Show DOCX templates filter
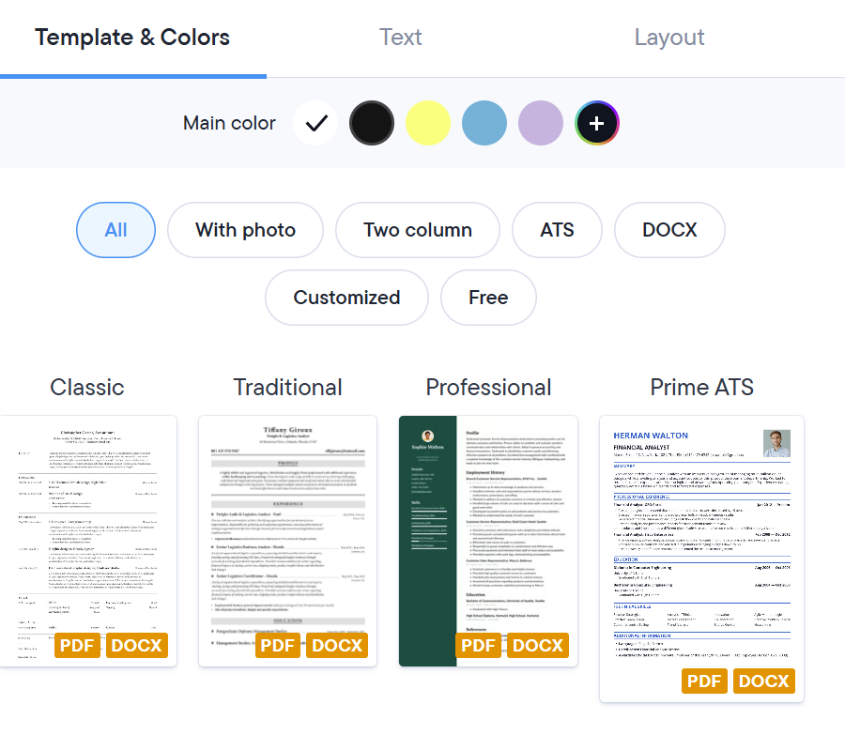Image resolution: width=845 pixels, height=735 pixels. (x=669, y=230)
